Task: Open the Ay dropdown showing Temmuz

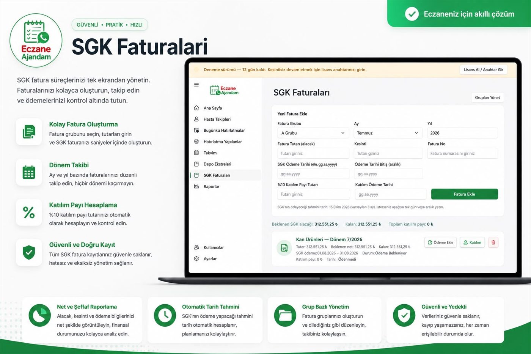Action: click(388, 133)
